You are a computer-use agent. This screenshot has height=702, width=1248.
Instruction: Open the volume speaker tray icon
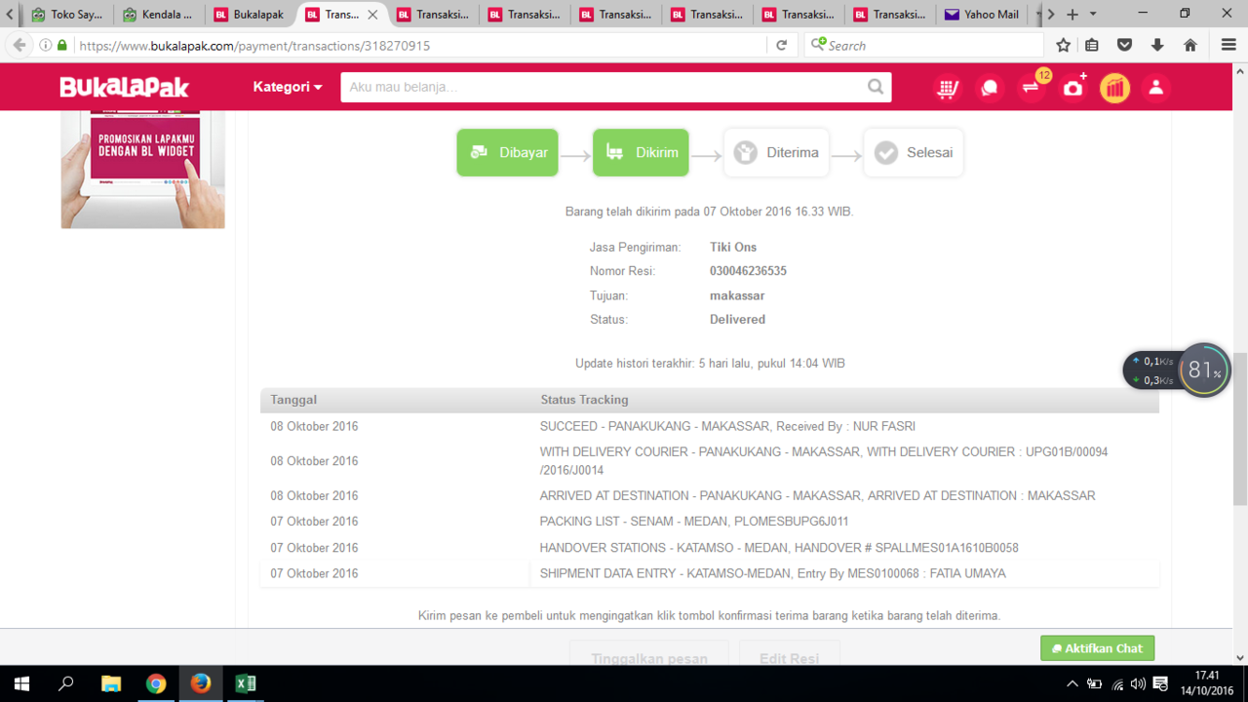(x=1138, y=683)
